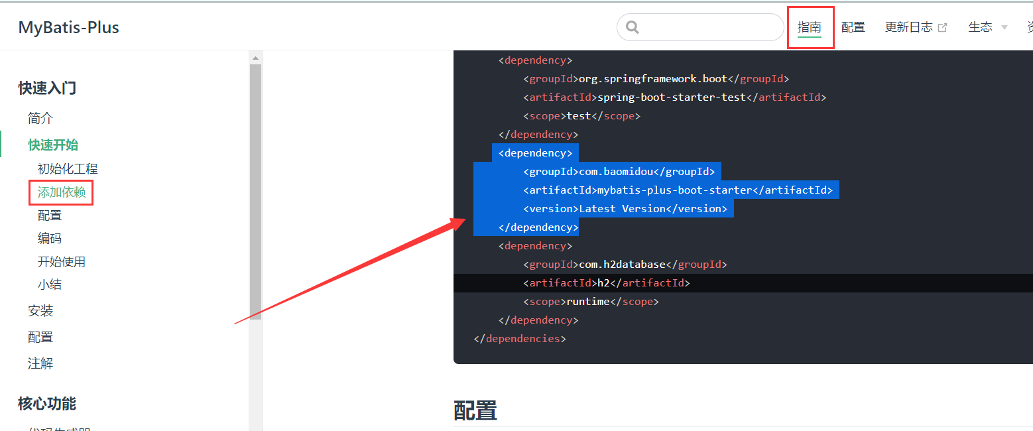The height and width of the screenshot is (431, 1033).
Task: Open the top-level 配置 sidebar page under 安装
Action: coord(40,338)
